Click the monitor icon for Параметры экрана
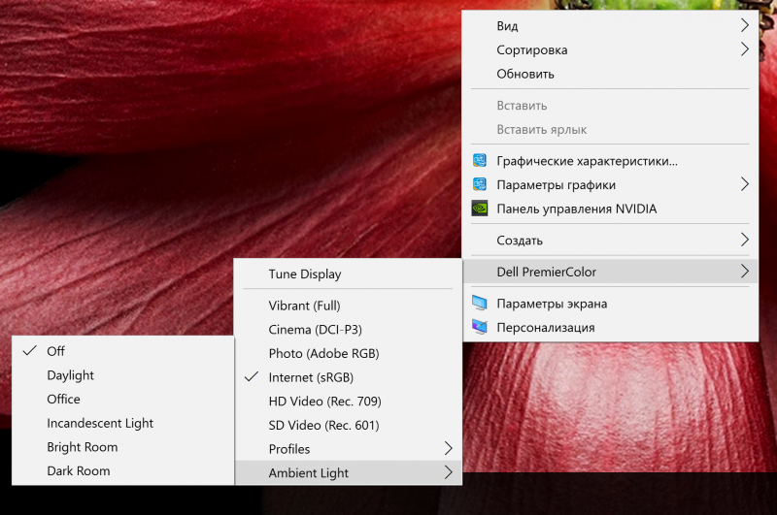 point(479,303)
